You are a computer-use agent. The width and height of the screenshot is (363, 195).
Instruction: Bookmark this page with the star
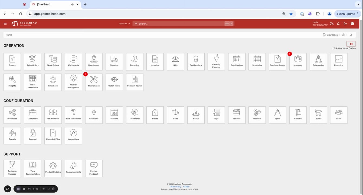(291, 14)
